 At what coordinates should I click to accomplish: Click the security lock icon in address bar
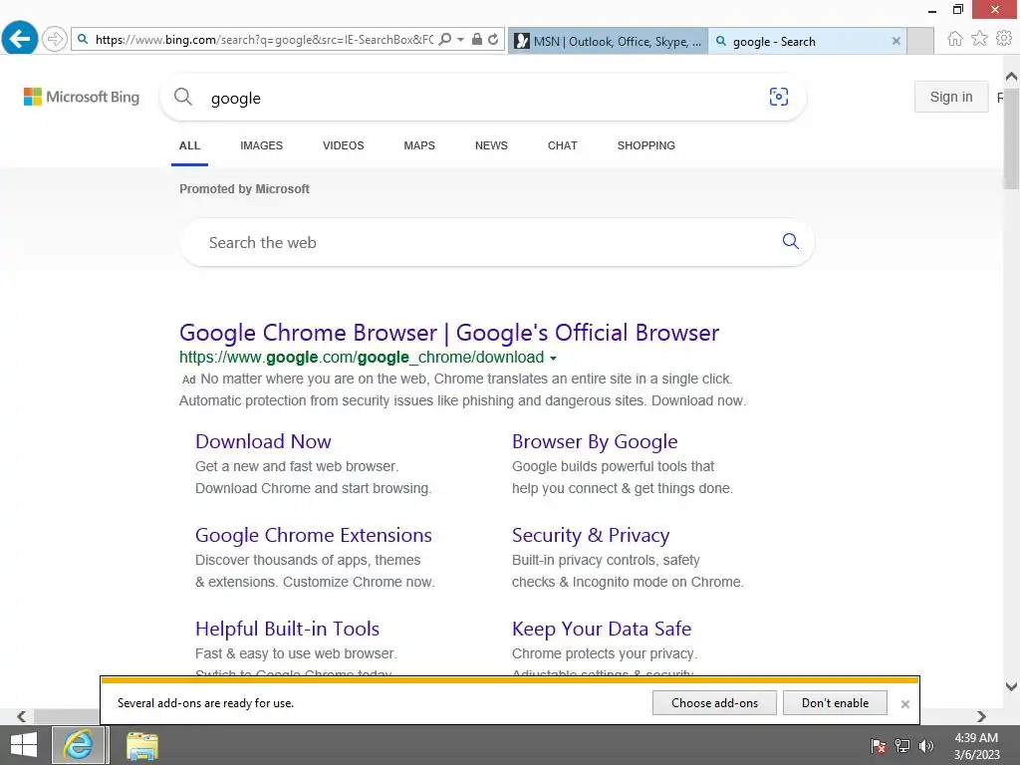[x=477, y=39]
